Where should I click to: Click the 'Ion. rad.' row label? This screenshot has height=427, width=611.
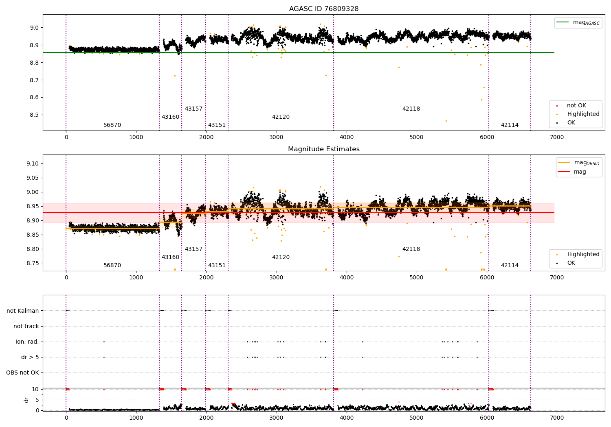coord(27,342)
